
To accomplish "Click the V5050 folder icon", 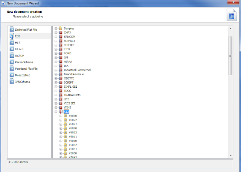I will coord(66,153).
